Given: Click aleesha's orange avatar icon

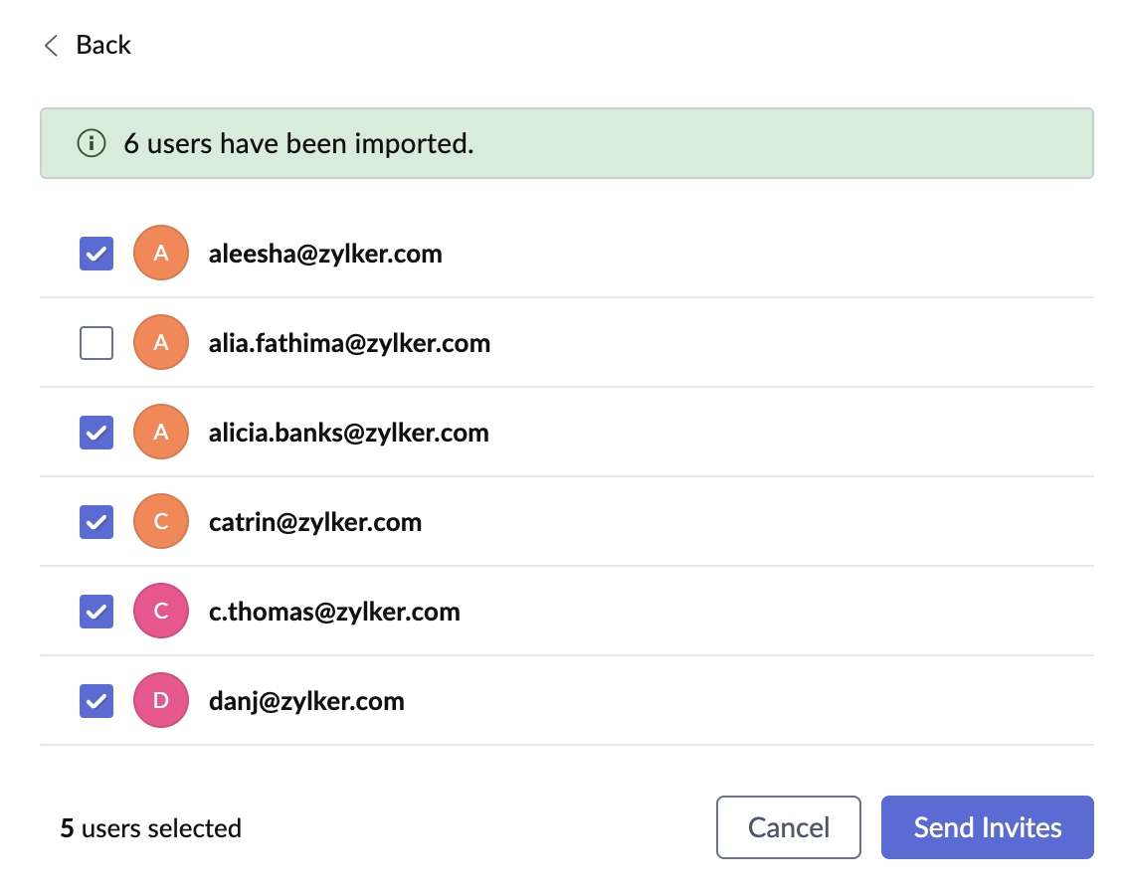Looking at the screenshot, I should coord(161,254).
